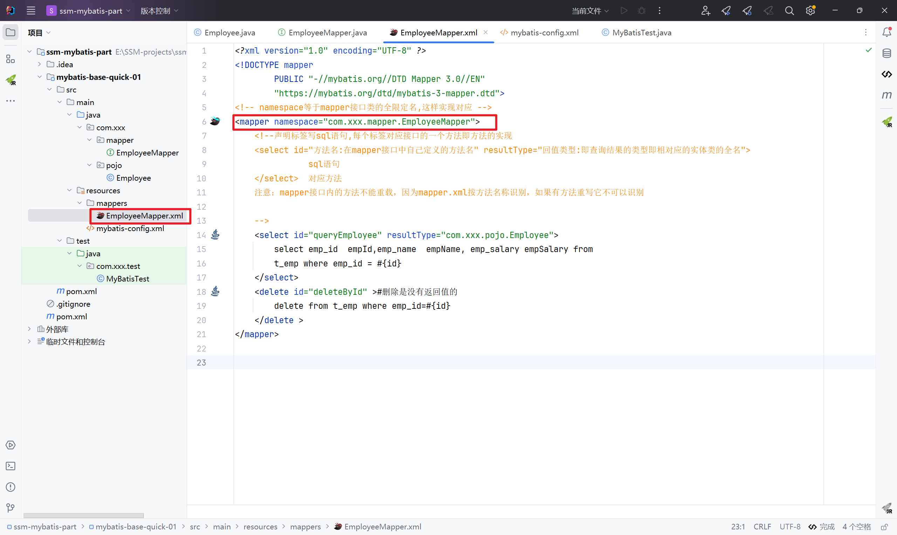Screen dimensions: 897x535
Task: Expand the .idea folder
Action: point(40,64)
